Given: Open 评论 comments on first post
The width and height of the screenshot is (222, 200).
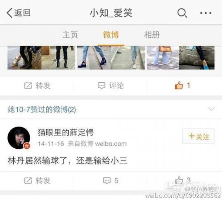Looking at the screenshot, I should [x=111, y=86].
